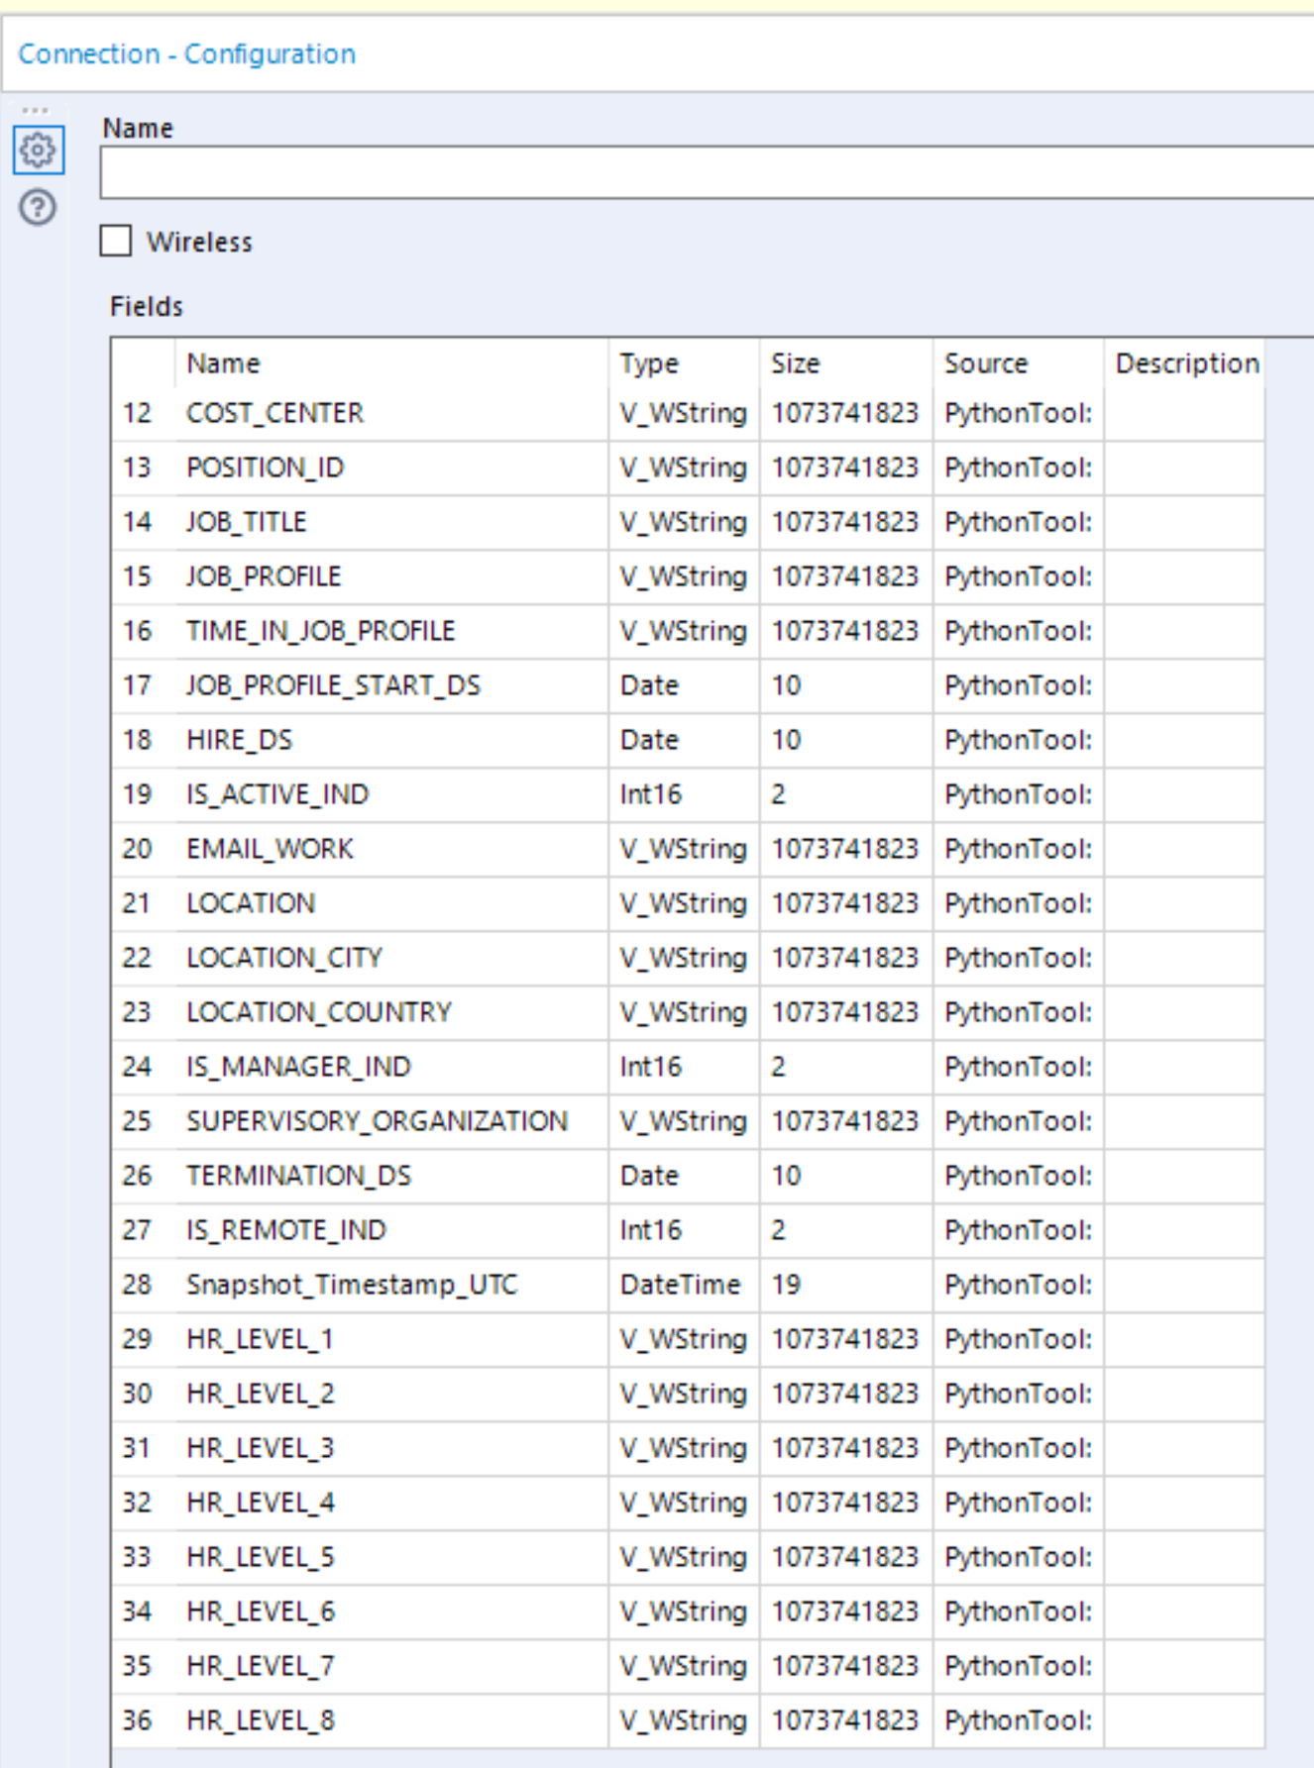The width and height of the screenshot is (1314, 1768).
Task: Click the Name column header
Action: (x=223, y=364)
